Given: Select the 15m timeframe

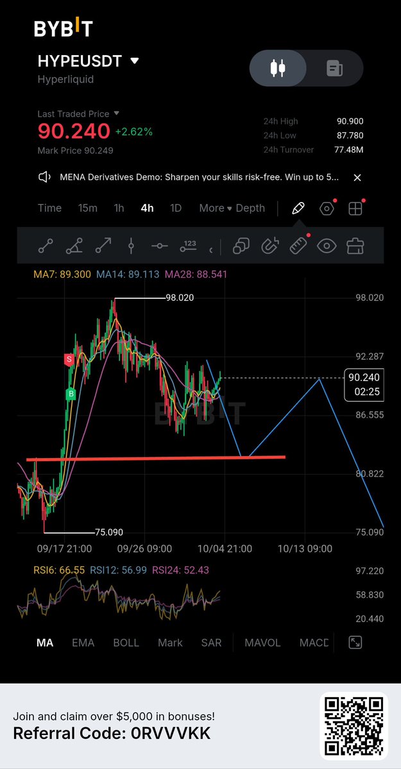Looking at the screenshot, I should coord(88,208).
